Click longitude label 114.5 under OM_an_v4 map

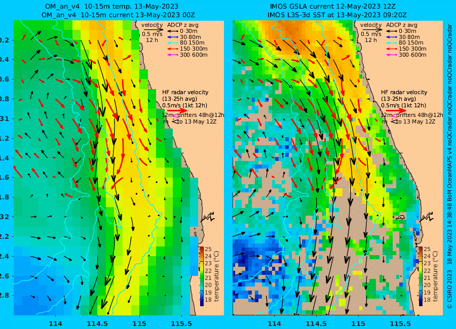tap(98, 323)
